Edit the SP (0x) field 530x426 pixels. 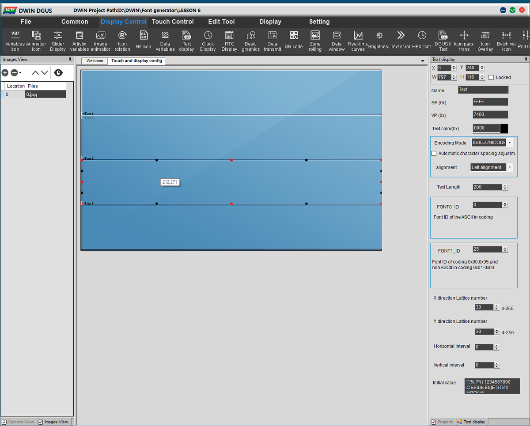point(490,102)
